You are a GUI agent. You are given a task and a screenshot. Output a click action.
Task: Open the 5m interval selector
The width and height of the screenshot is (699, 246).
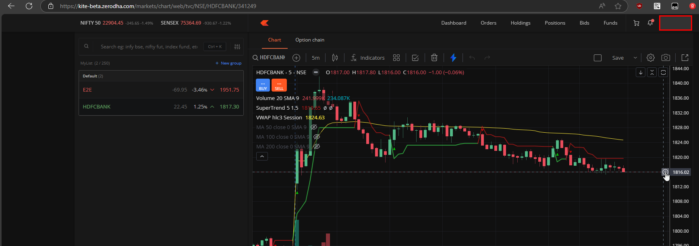[x=316, y=58]
